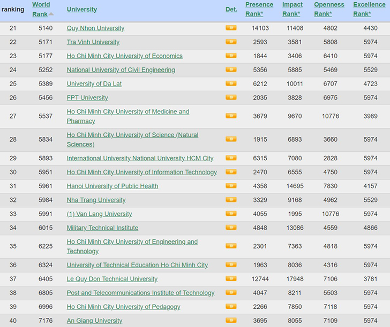The image size is (390, 327).
Task: Open Post and Telecommunications Institute of Technology link
Action: tap(140, 293)
